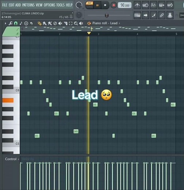Click the master pitch knob below volume

click(x=79, y=15)
